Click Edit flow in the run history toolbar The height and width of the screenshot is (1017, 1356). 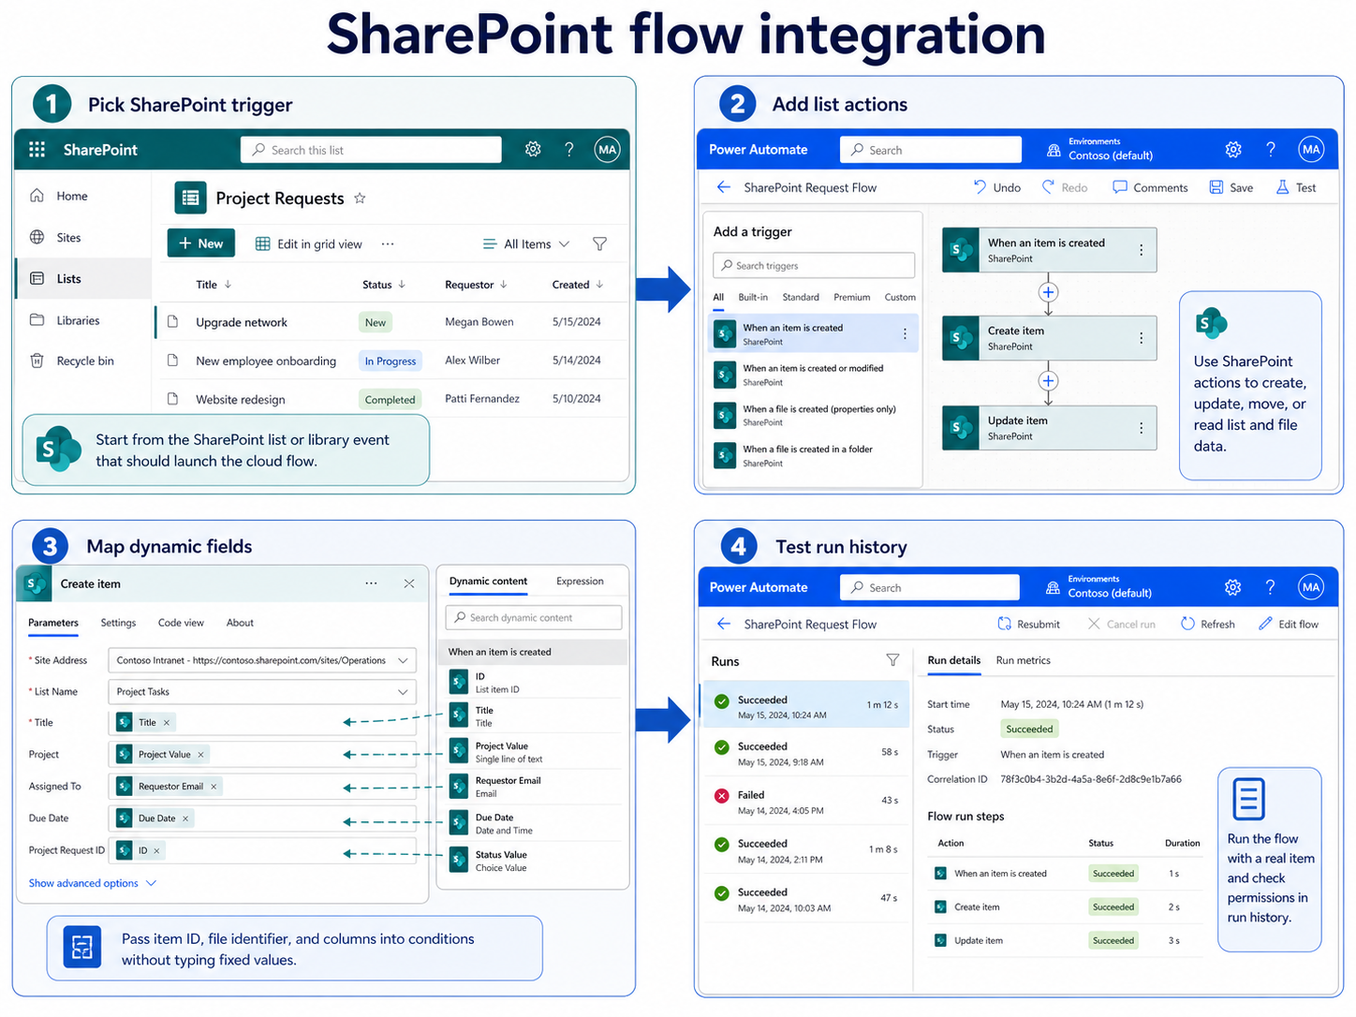point(1289,624)
